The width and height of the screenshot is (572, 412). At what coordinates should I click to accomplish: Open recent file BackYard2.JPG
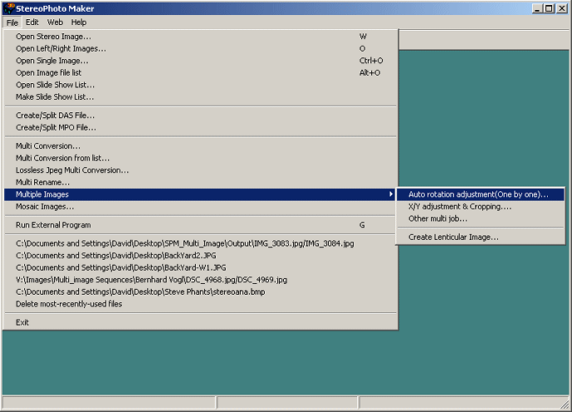[200, 256]
